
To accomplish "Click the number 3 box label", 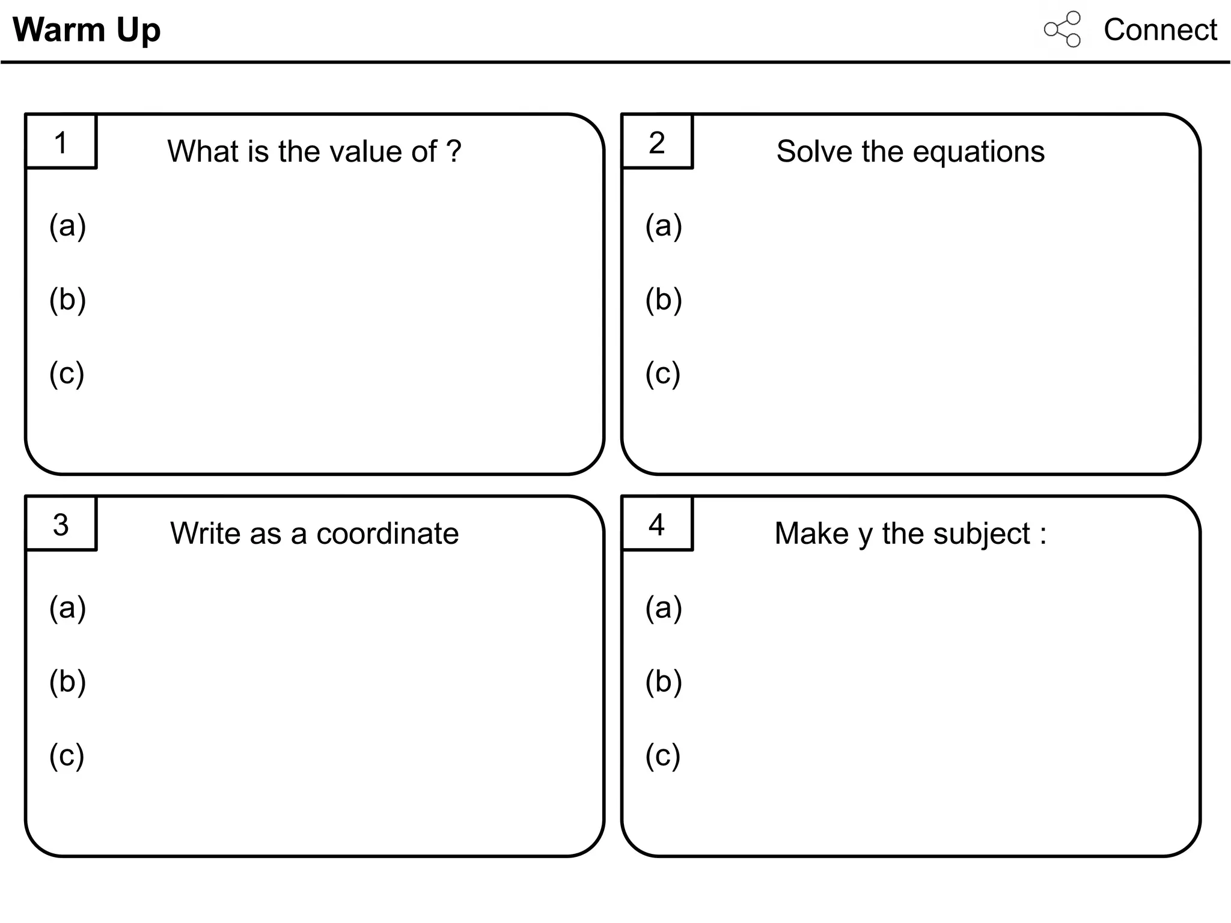I will (x=61, y=524).
